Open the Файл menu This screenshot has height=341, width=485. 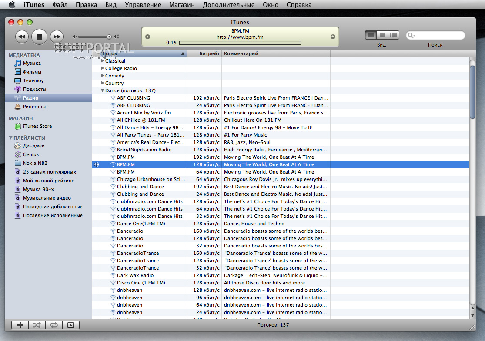click(x=60, y=5)
